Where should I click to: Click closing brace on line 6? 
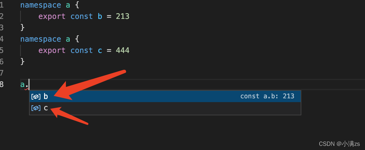pyautogui.click(x=23, y=62)
